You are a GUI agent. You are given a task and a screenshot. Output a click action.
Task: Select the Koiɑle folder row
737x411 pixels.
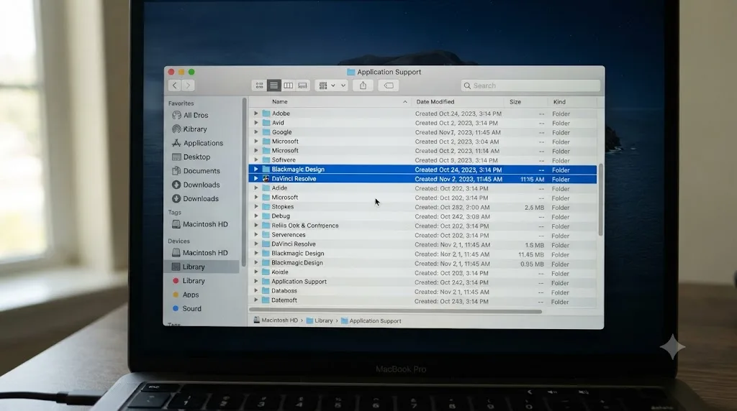click(x=422, y=272)
